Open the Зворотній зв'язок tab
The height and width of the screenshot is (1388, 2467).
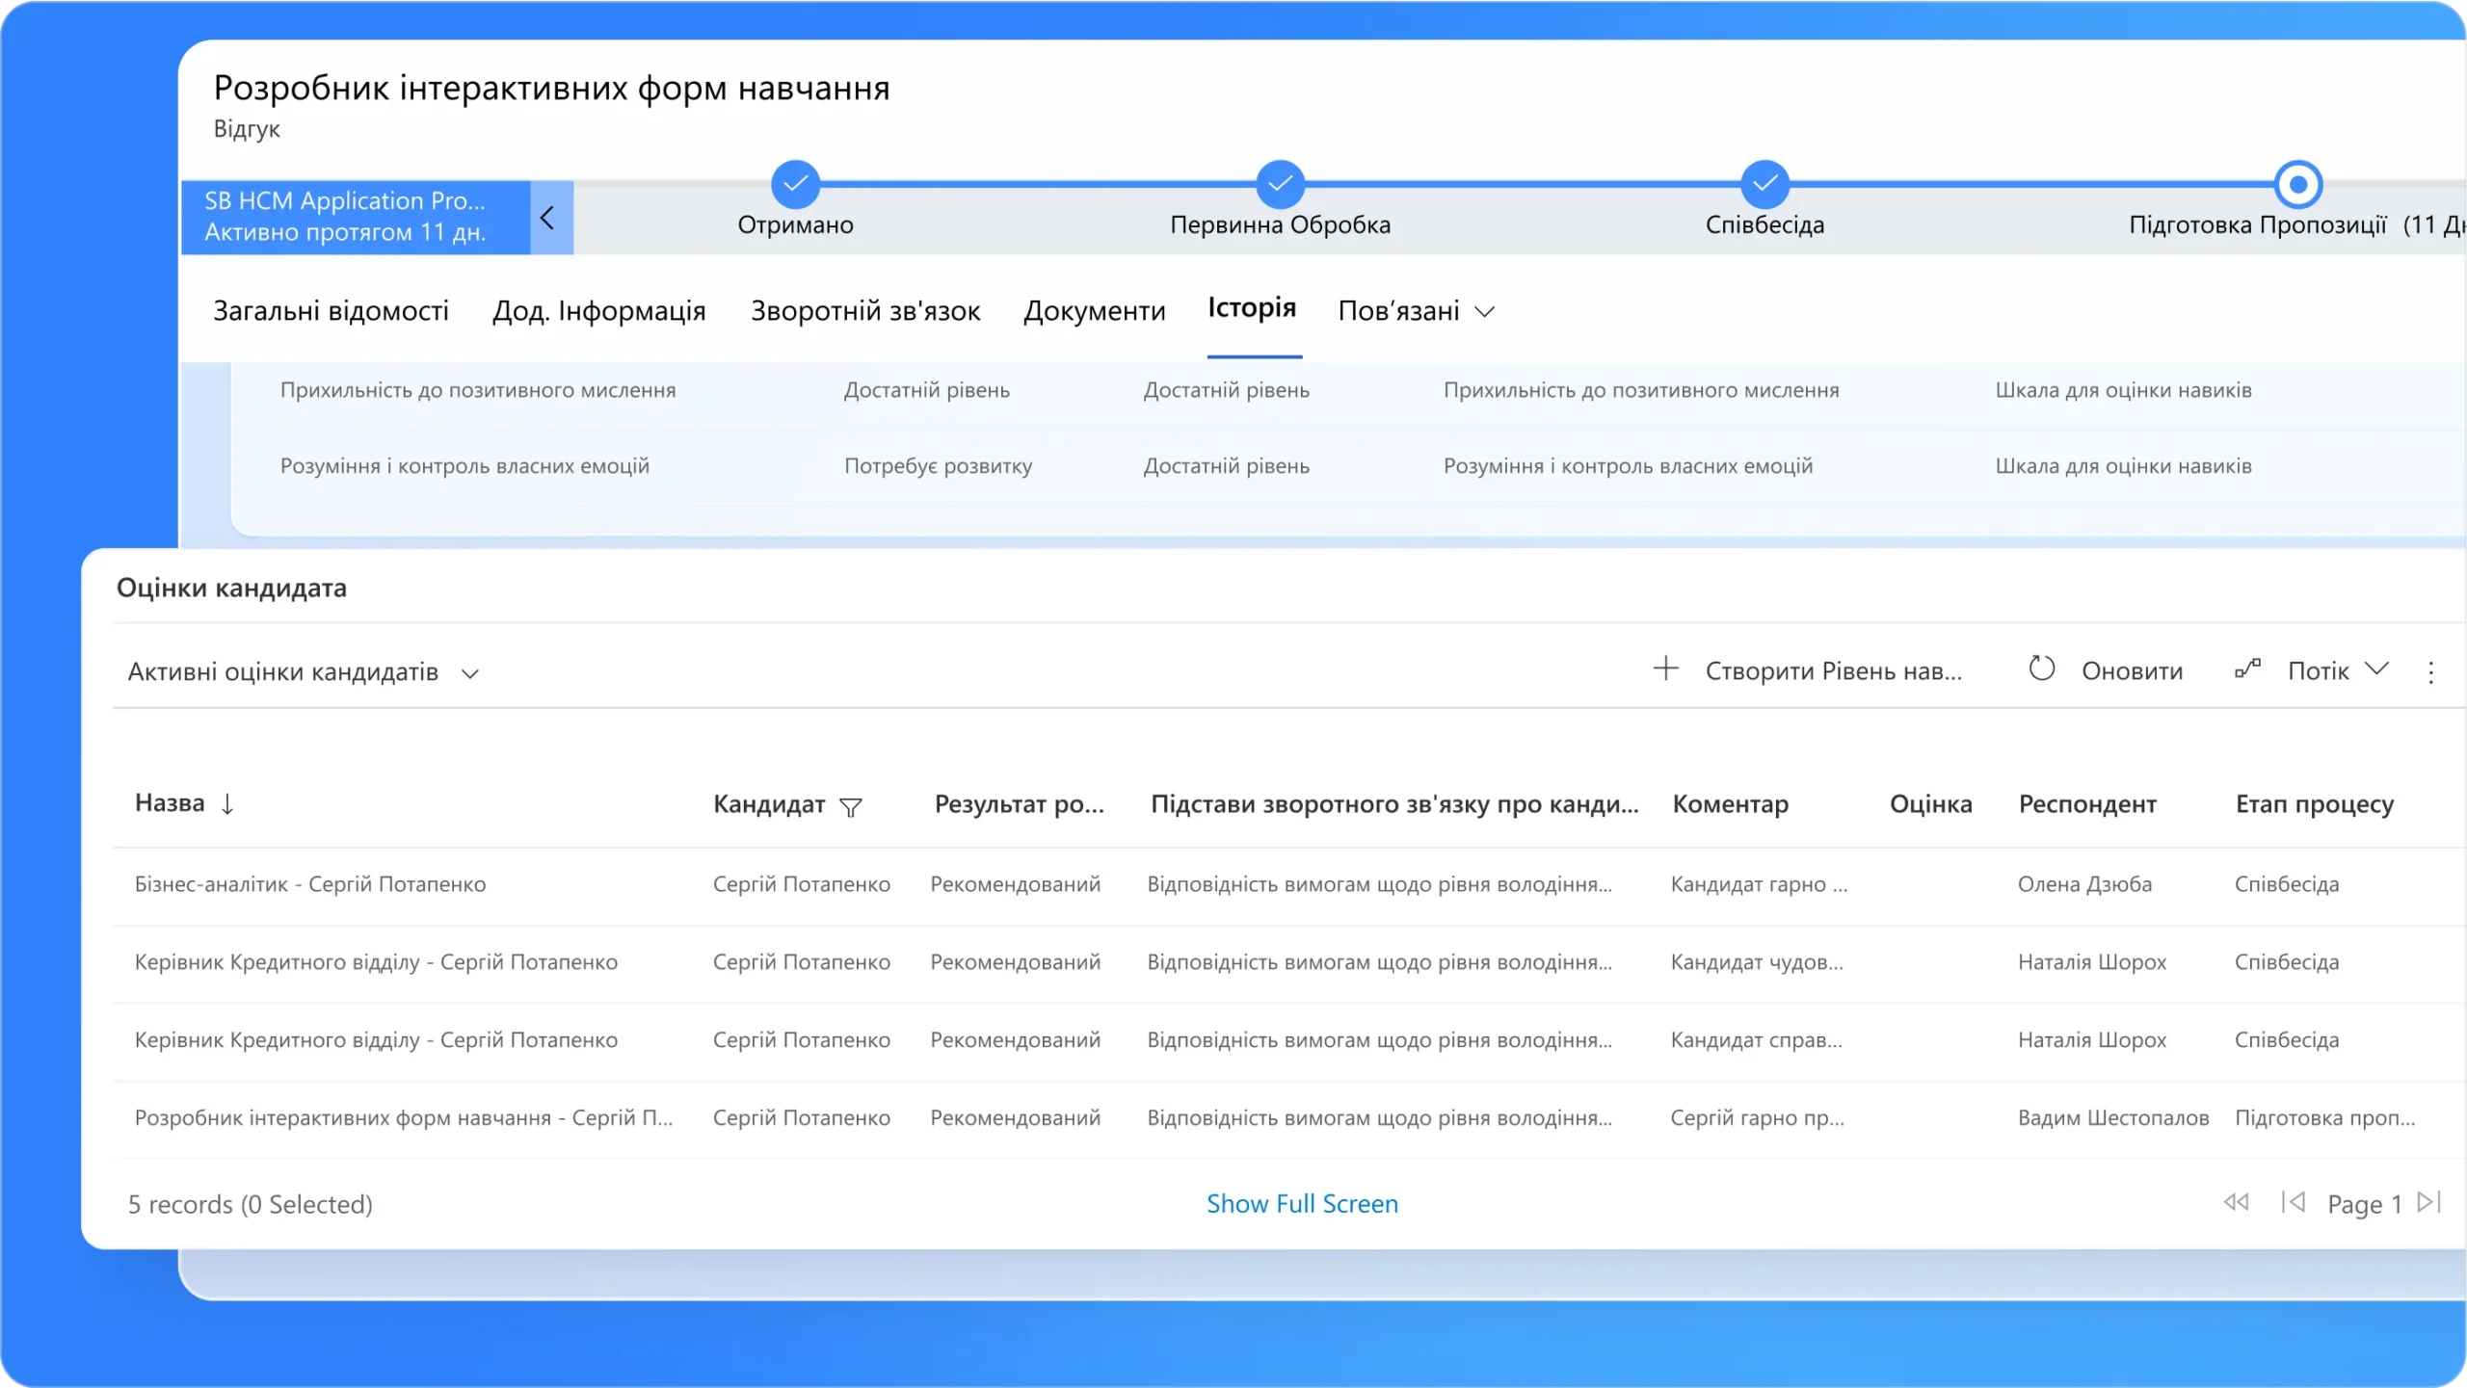865,311
